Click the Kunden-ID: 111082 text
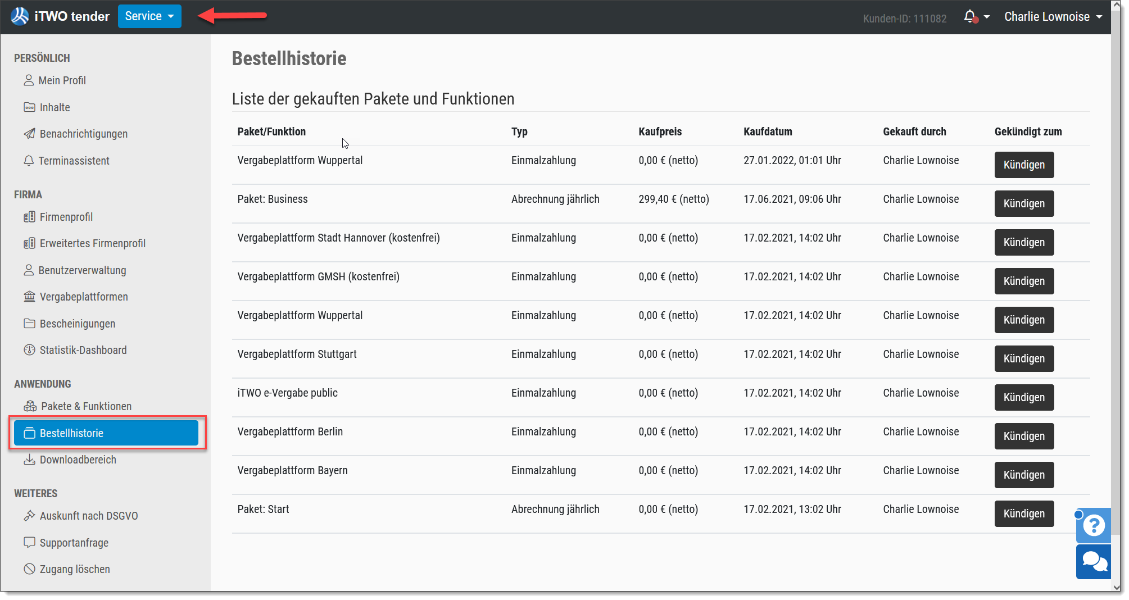Screen dimensions: 1129x600 tap(904, 19)
